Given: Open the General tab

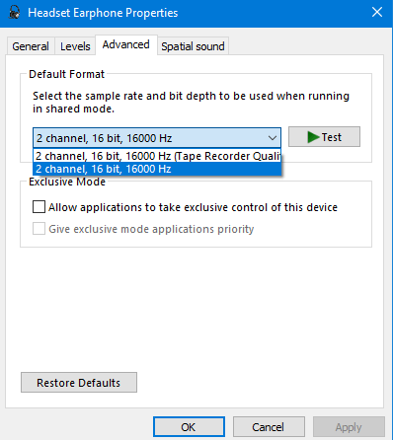Looking at the screenshot, I should pos(31,46).
